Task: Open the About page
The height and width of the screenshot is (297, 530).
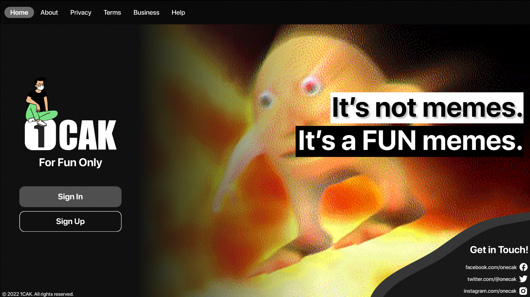Action: 49,12
